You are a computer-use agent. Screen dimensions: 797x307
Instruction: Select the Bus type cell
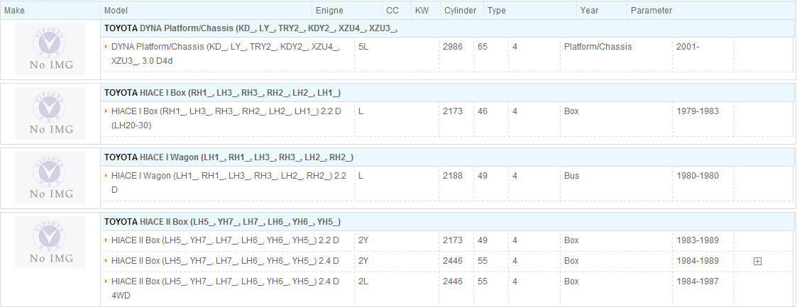tap(571, 176)
